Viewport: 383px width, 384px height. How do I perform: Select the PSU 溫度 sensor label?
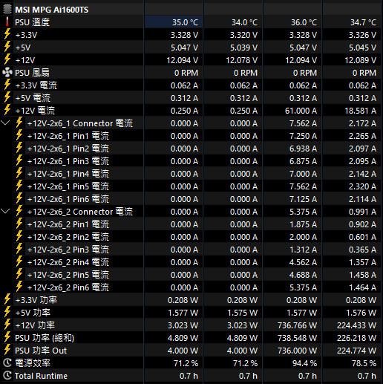click(x=32, y=22)
